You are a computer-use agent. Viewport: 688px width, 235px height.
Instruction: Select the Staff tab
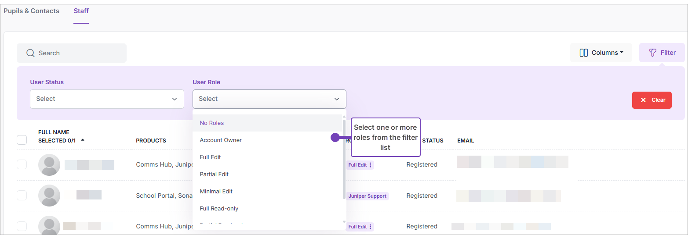[81, 11]
